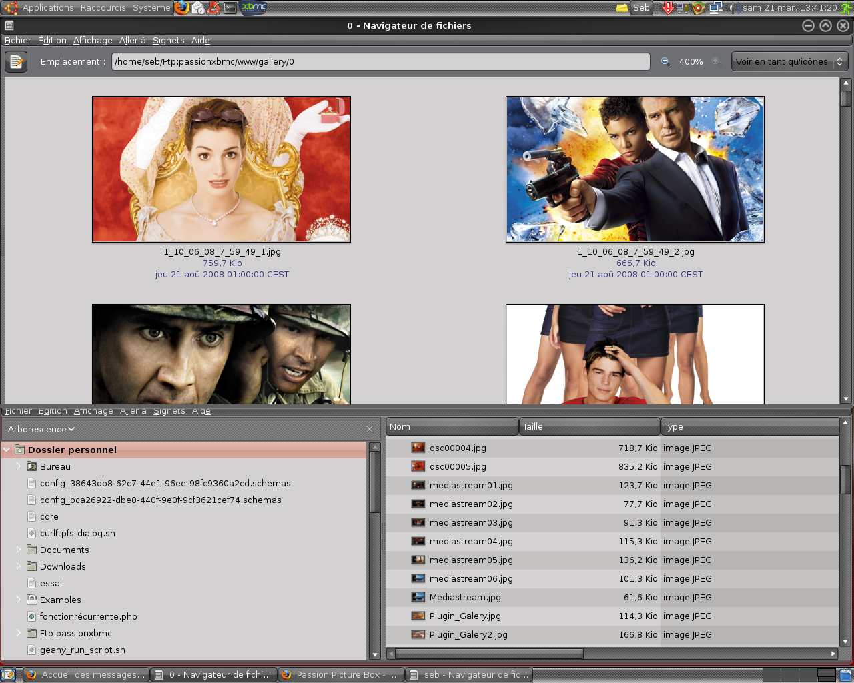This screenshot has width=854, height=683.
Task: Open the Signets menu
Action: tap(168, 40)
